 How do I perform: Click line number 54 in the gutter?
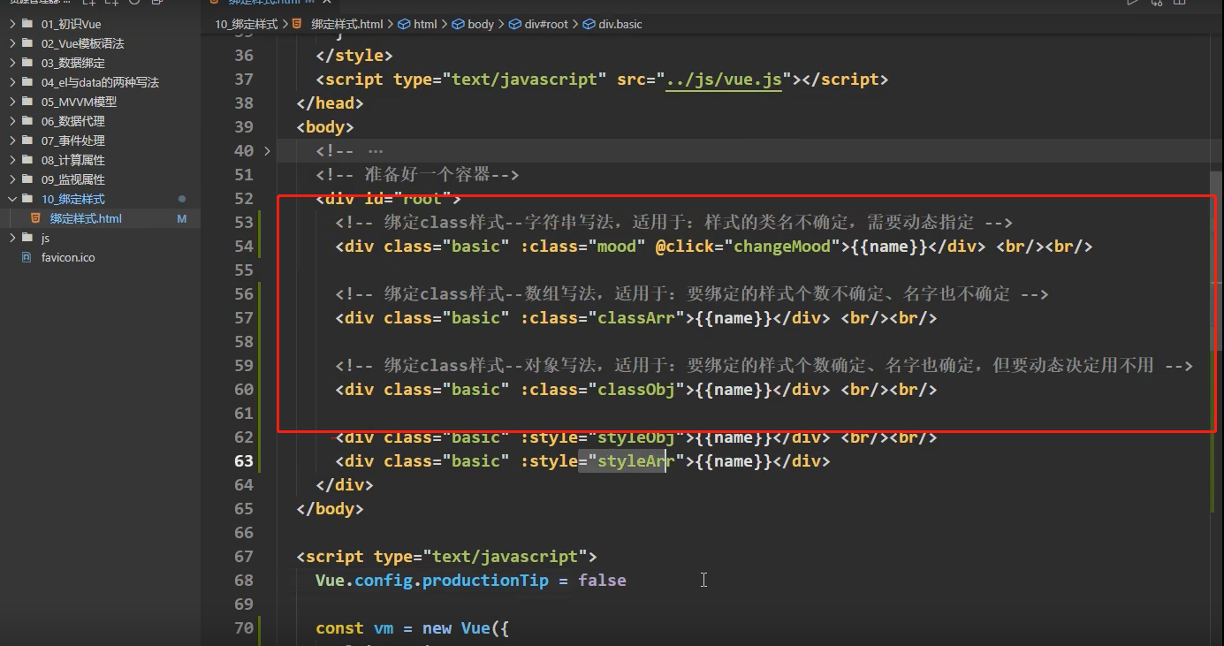243,247
